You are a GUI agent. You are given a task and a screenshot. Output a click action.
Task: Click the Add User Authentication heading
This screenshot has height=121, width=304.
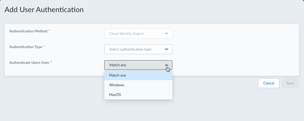pyautogui.click(x=44, y=10)
